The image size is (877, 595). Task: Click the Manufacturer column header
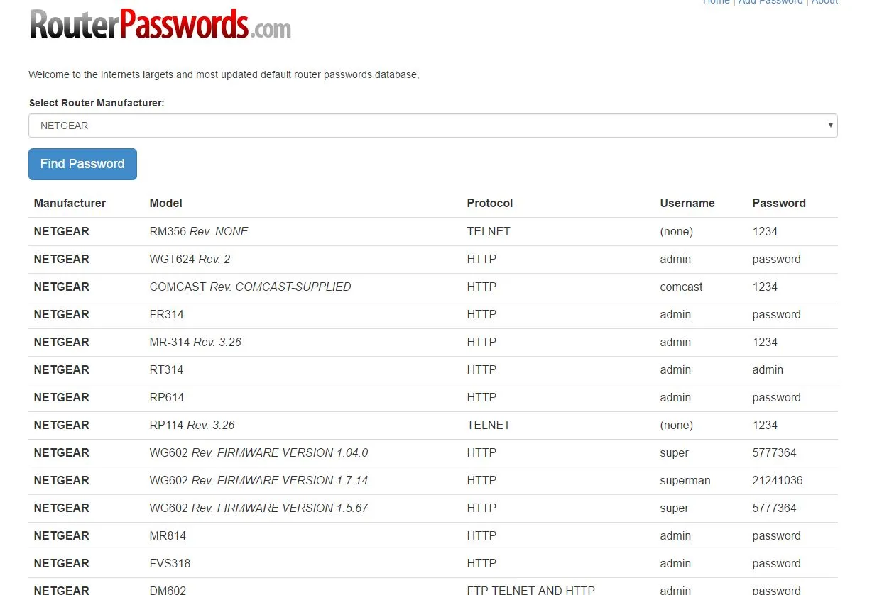tap(70, 203)
